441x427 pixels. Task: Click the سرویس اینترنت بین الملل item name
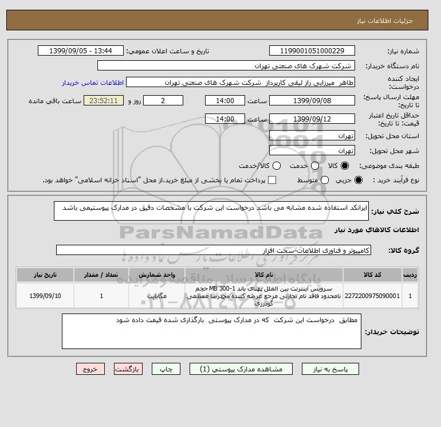point(264,296)
